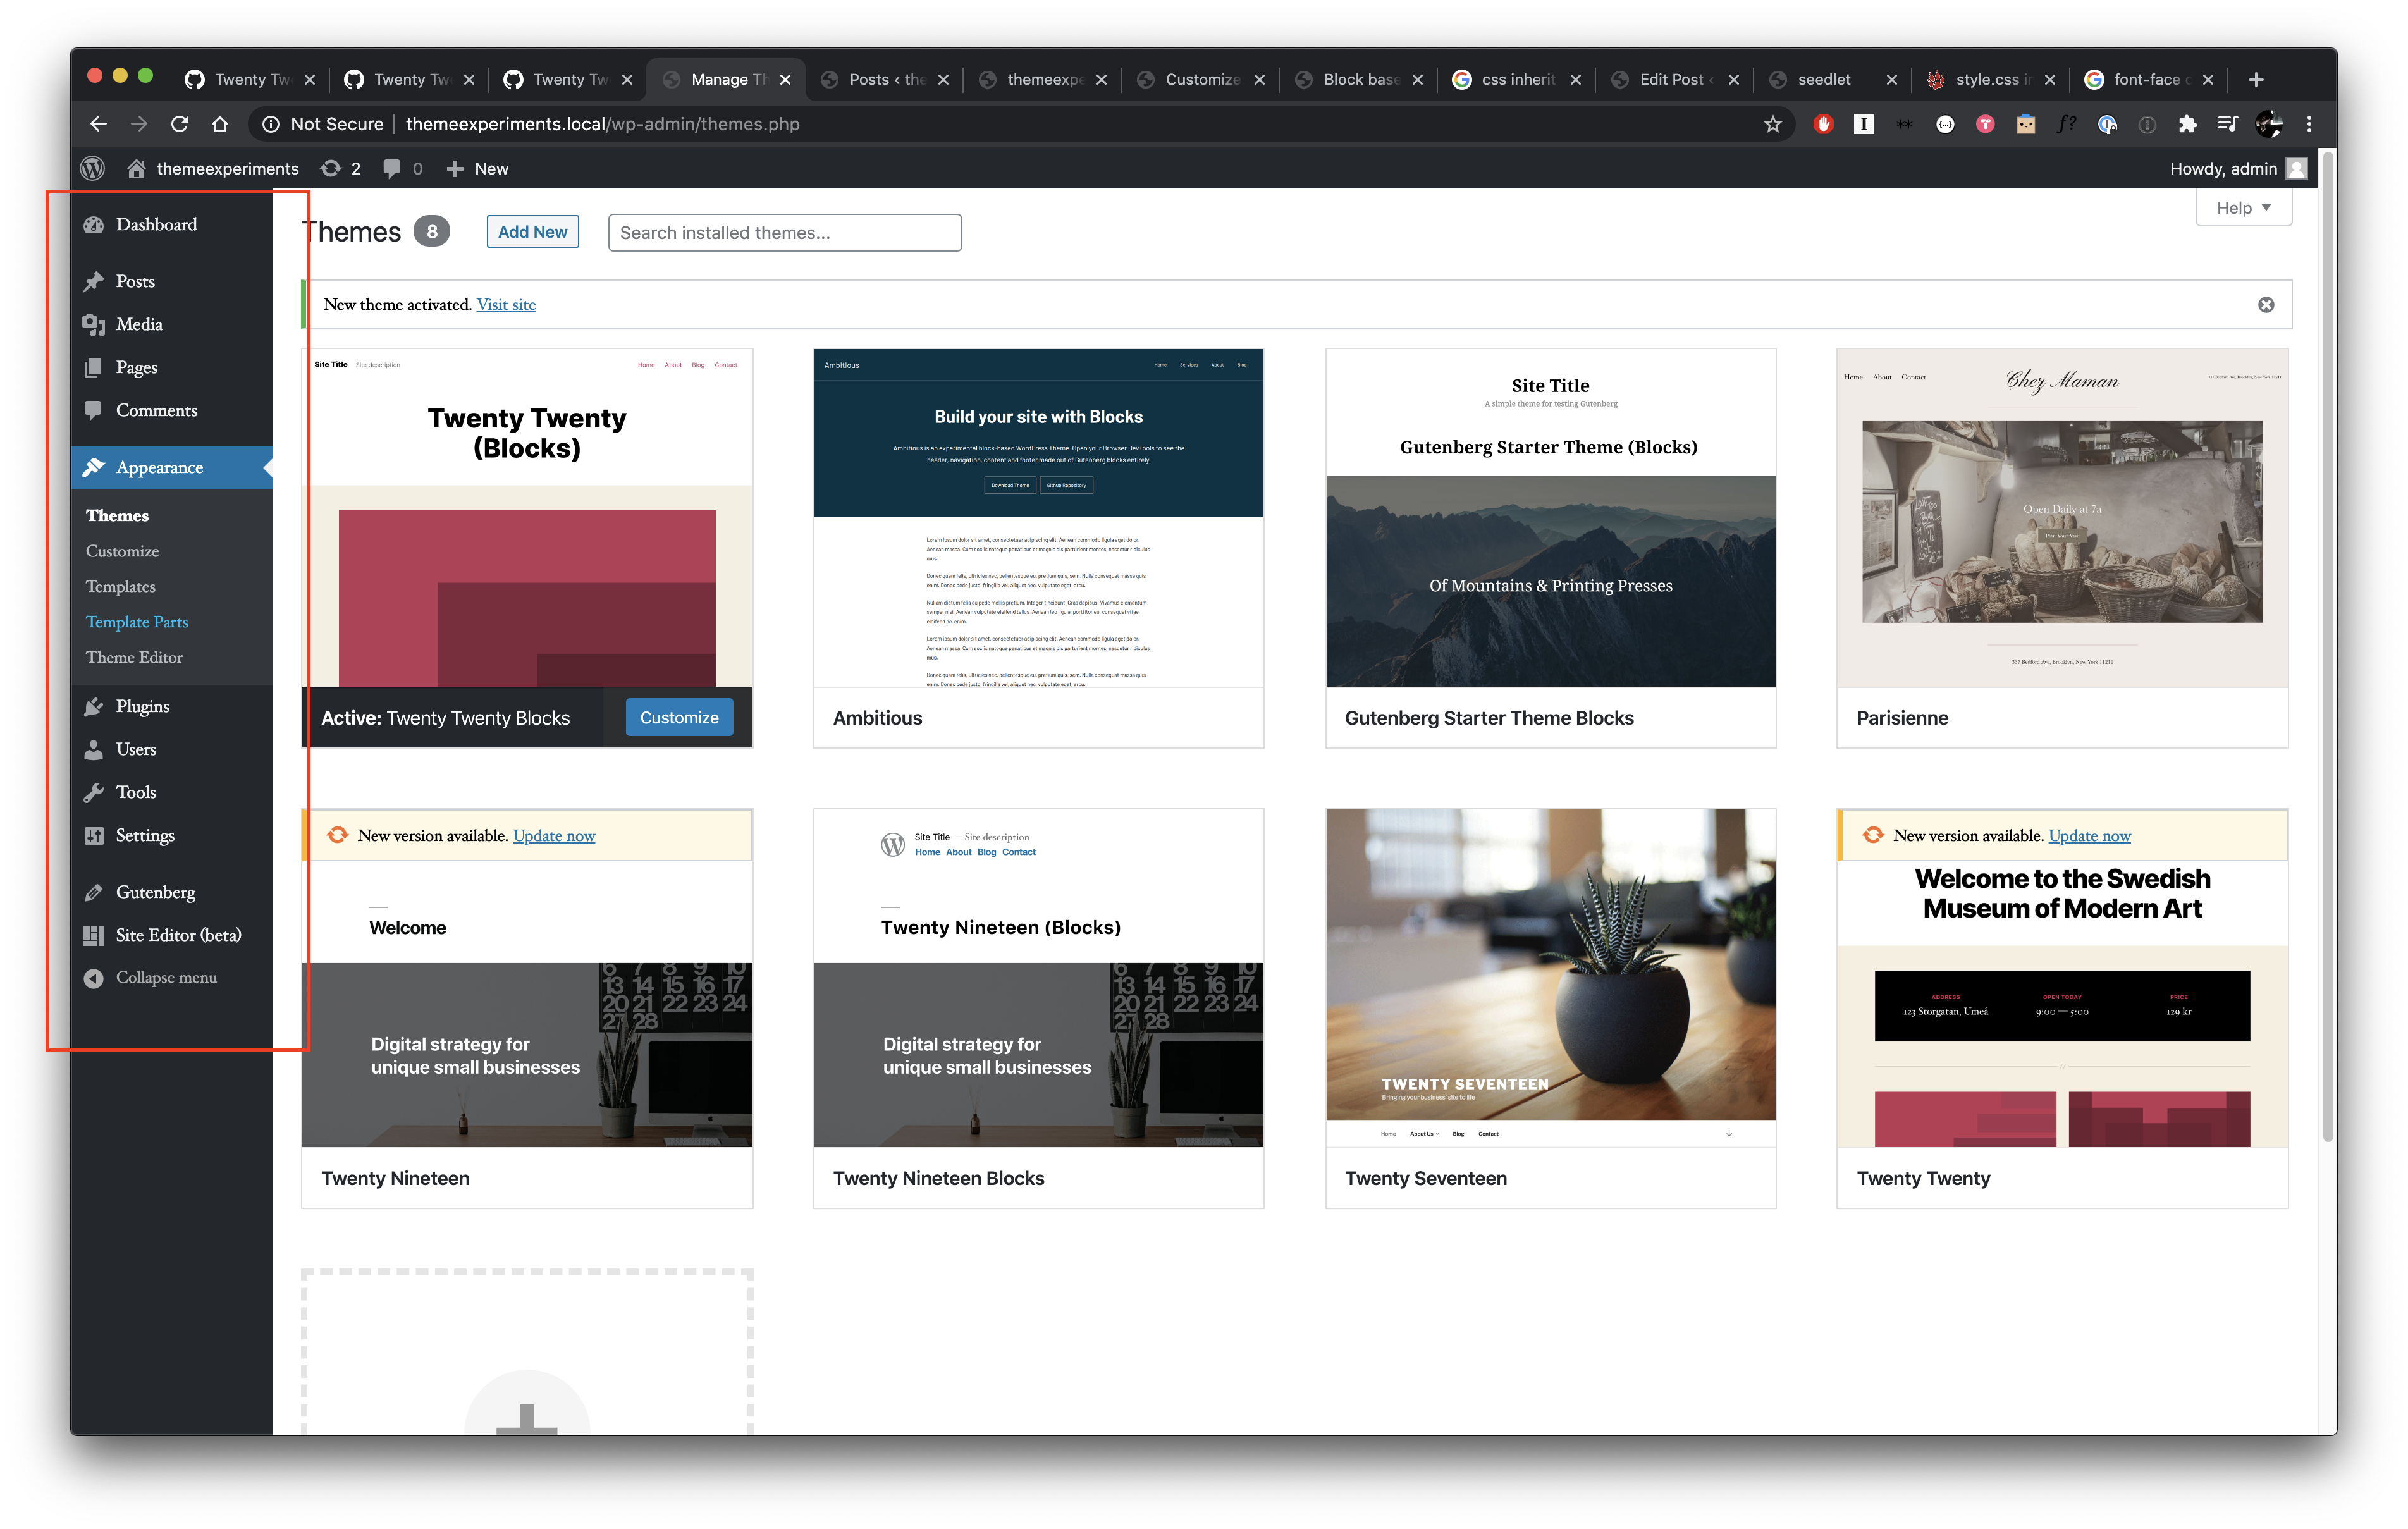
Task: Close the seedlet tab
Action: [x=1891, y=80]
